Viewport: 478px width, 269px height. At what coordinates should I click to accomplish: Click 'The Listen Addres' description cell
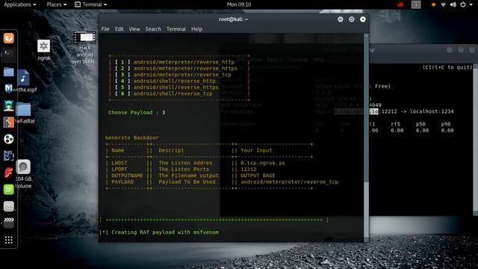(185, 163)
